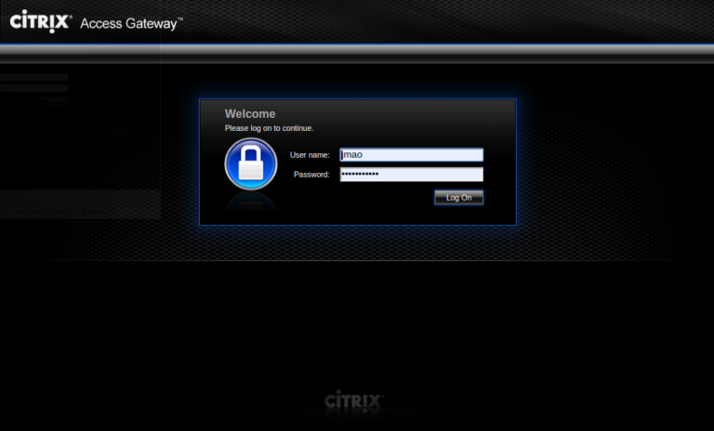Click the Log On button

458,198
